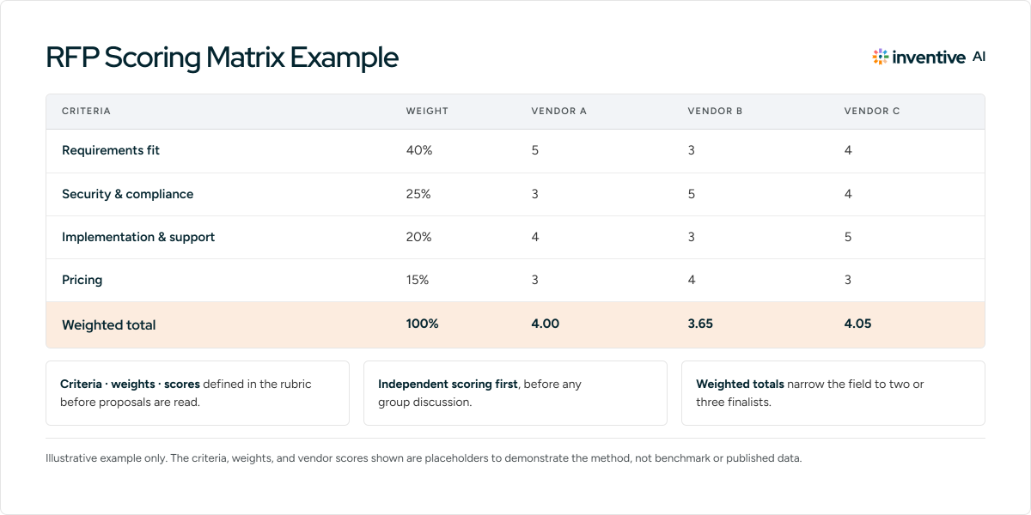1031x515 pixels.
Task: Click the 4.05 weighted total value
Action: (858, 324)
